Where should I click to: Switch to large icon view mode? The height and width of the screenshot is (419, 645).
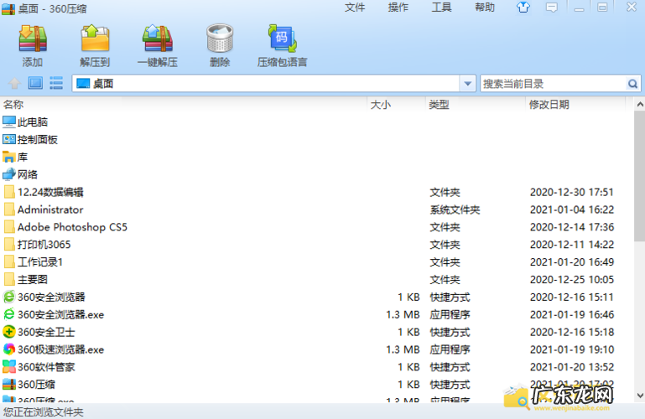point(35,83)
